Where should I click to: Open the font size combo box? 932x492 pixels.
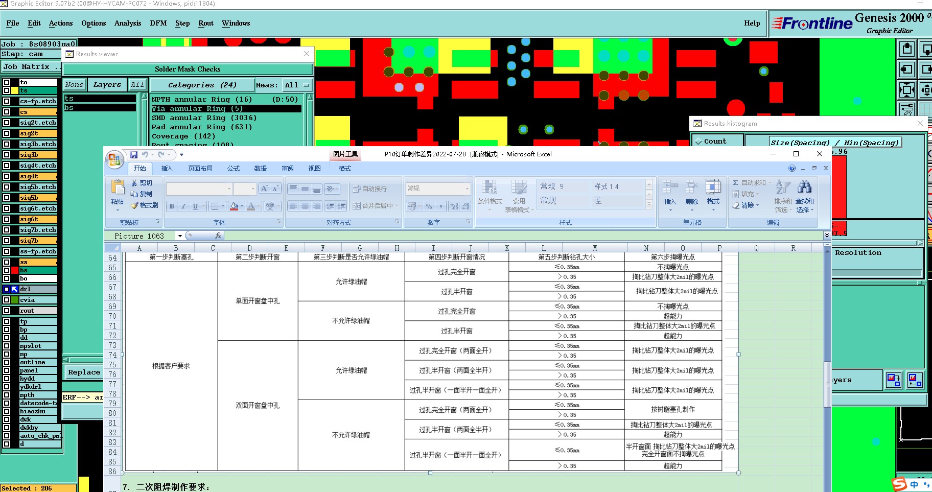[x=245, y=189]
